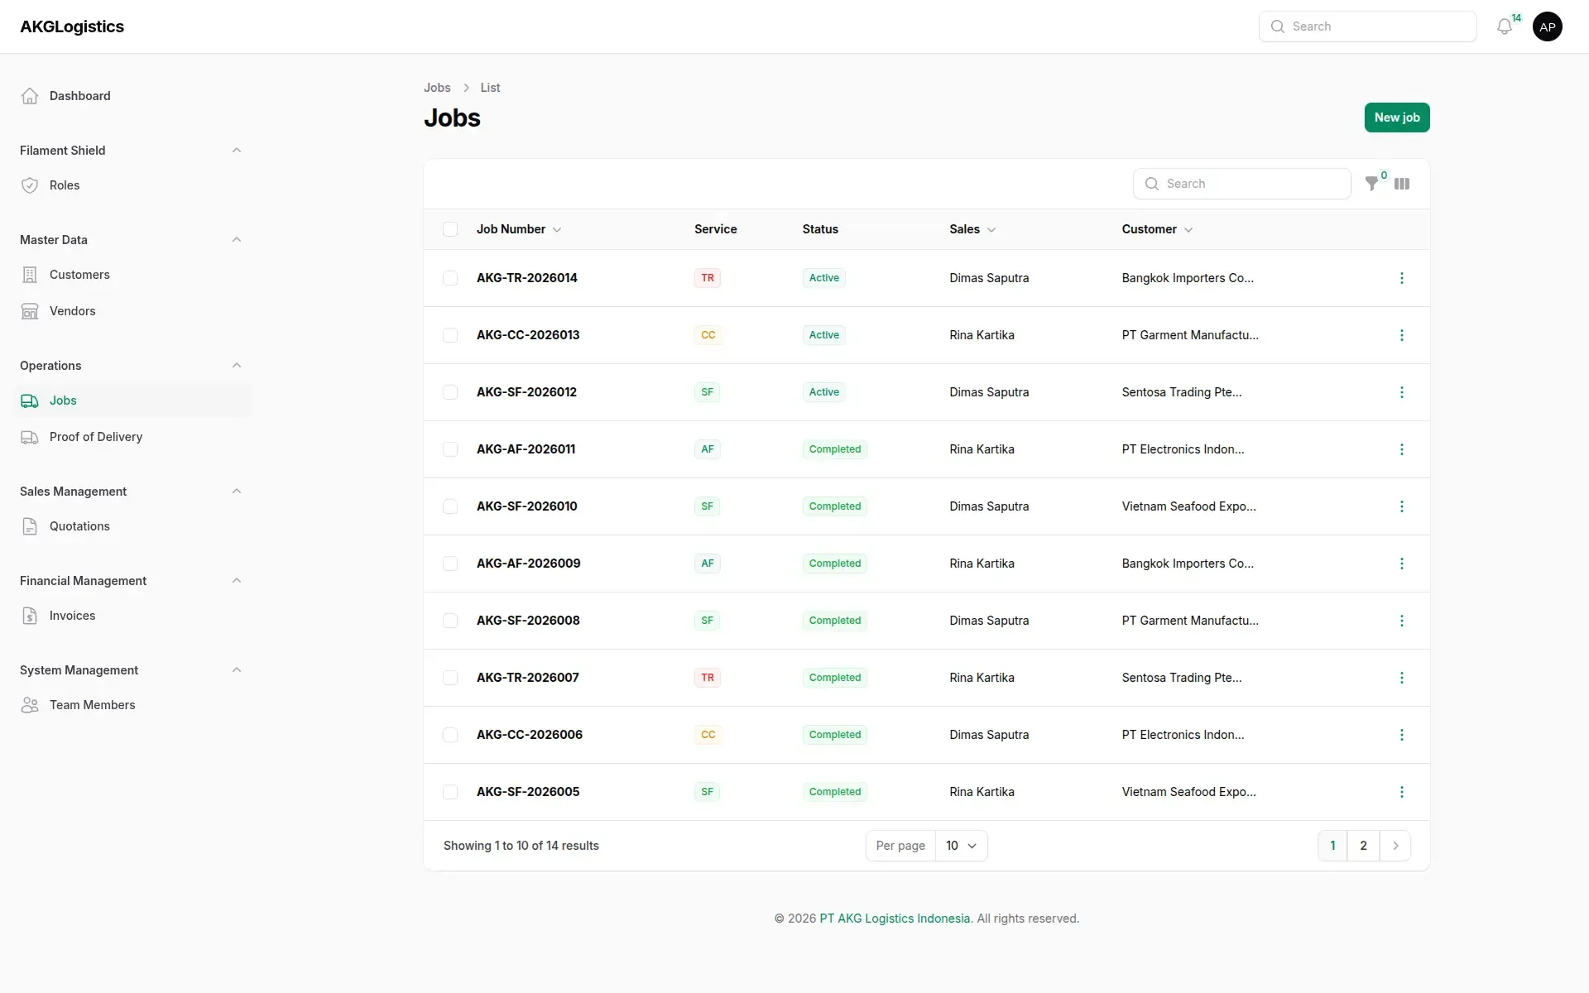Click the New job button
1589x993 pixels.
point(1397,118)
